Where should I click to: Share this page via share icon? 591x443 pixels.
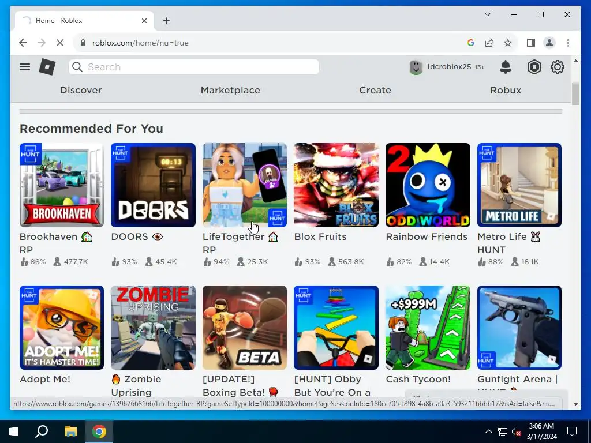[x=489, y=43]
